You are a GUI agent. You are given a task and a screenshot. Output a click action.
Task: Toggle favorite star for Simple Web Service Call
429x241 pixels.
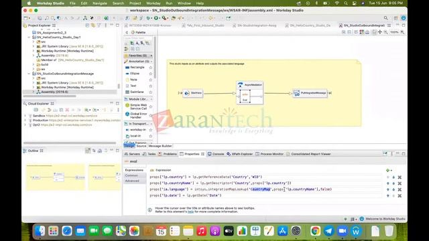(x=150, y=107)
